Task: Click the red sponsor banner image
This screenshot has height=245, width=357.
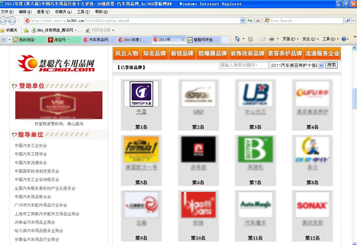Action: 59,105
